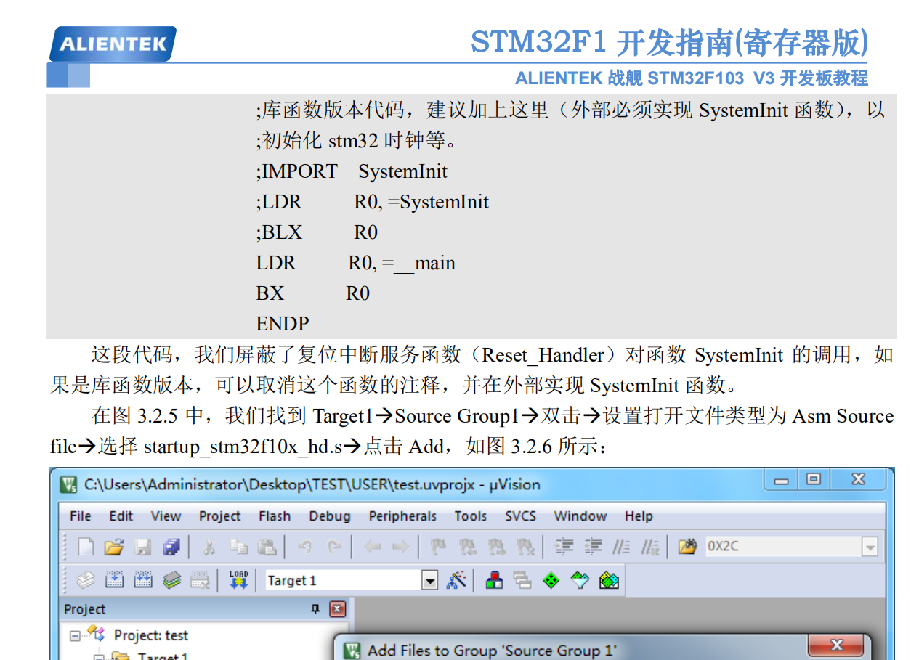
Task: Click the Unindent selection icon
Action: (x=593, y=547)
